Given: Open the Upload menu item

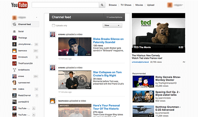Looking at the screenshot, I should tap(151, 5).
